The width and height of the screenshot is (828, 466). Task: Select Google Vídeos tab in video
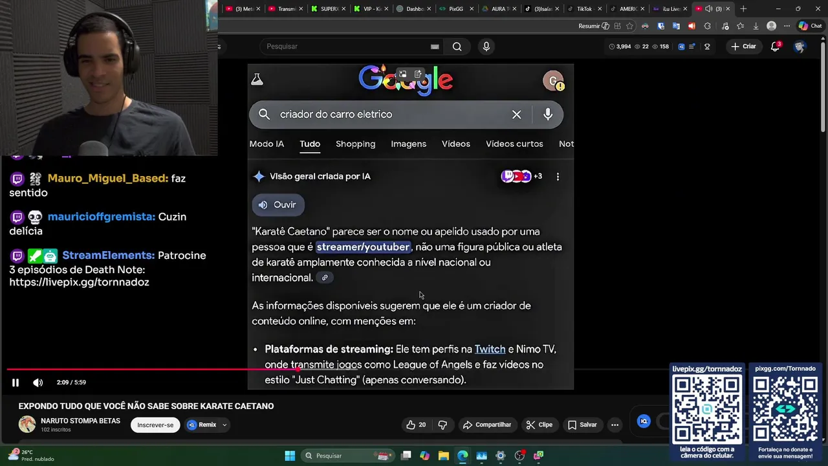click(456, 144)
